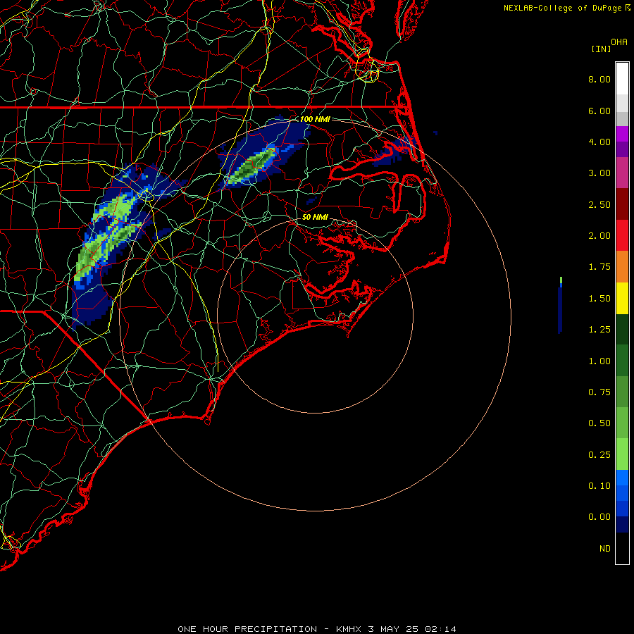Image resolution: width=634 pixels, height=634 pixels.
Task: Click the ND legend label
Action: tap(605, 549)
